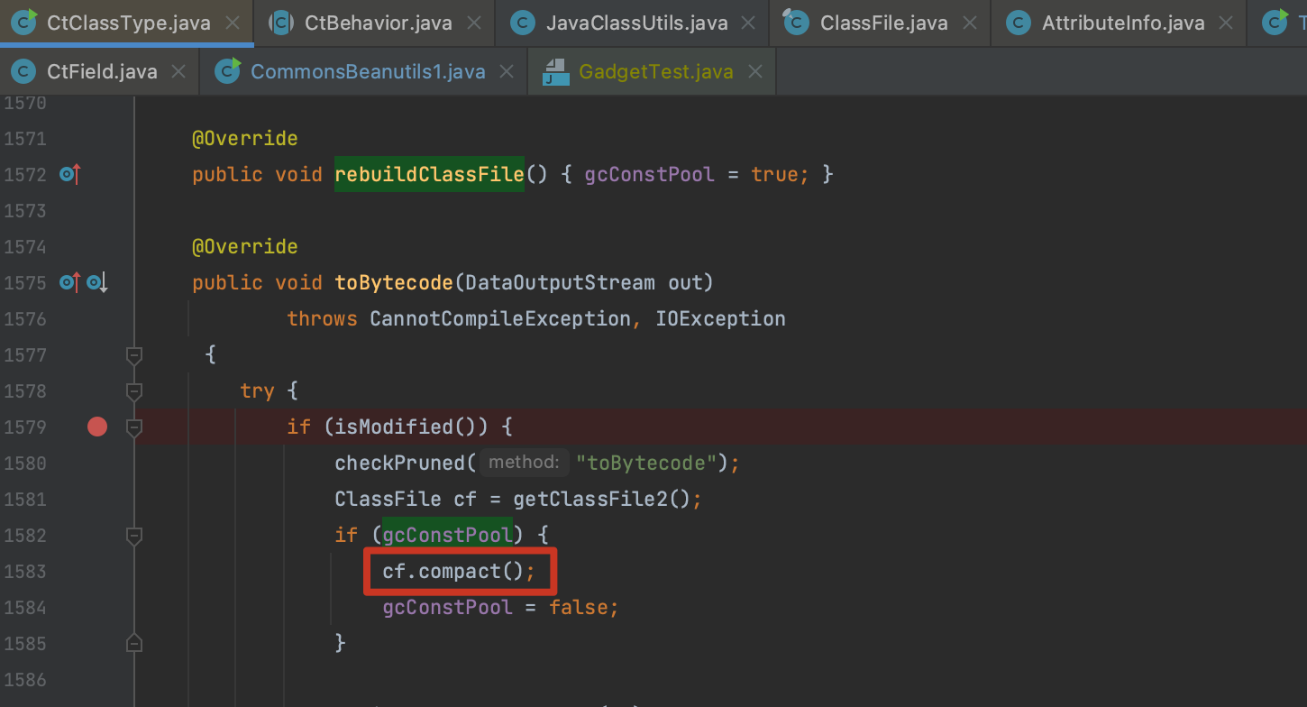Click gcConstPool in the if condition on line 1582
1307x707 pixels.
point(447,535)
